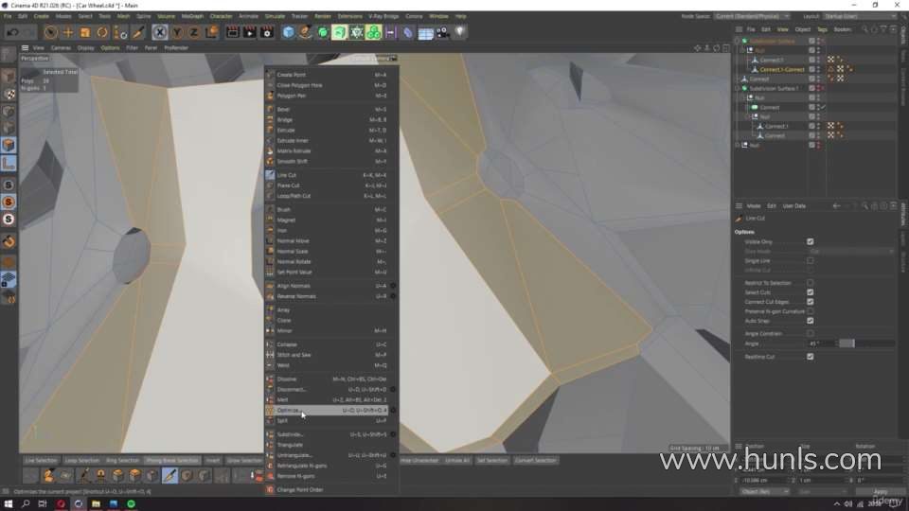The image size is (909, 511).
Task: Click the Convert Selection button
Action: (535, 461)
